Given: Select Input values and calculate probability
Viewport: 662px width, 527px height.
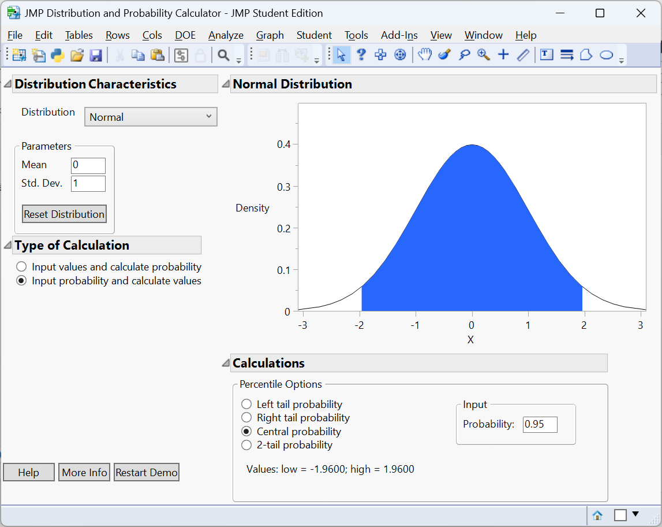Looking at the screenshot, I should tap(22, 267).
